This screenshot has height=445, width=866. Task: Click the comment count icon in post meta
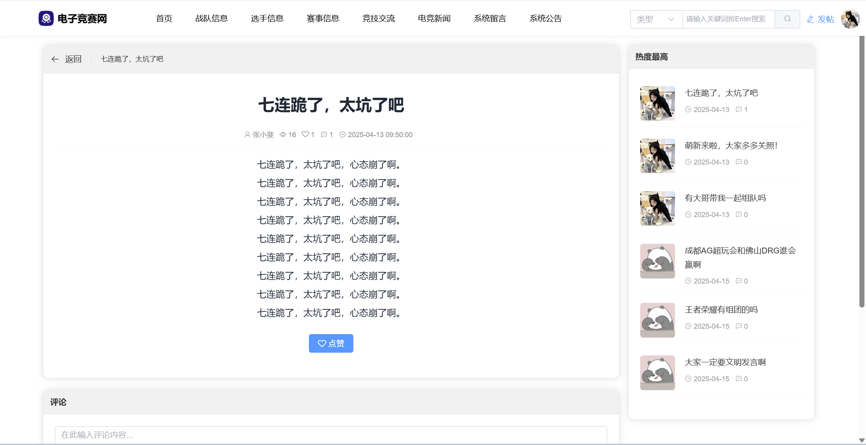tap(324, 134)
